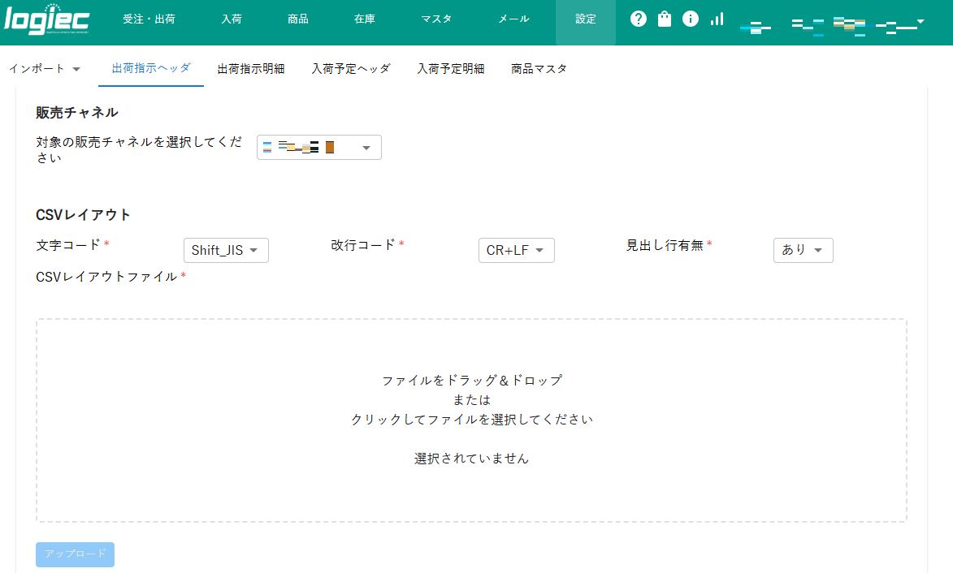The image size is (953, 573).
Task: Switch to the 入荷予定明細 tab
Action: click(451, 69)
